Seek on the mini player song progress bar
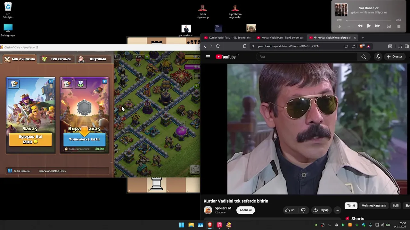 pyautogui.click(x=369, y=20)
